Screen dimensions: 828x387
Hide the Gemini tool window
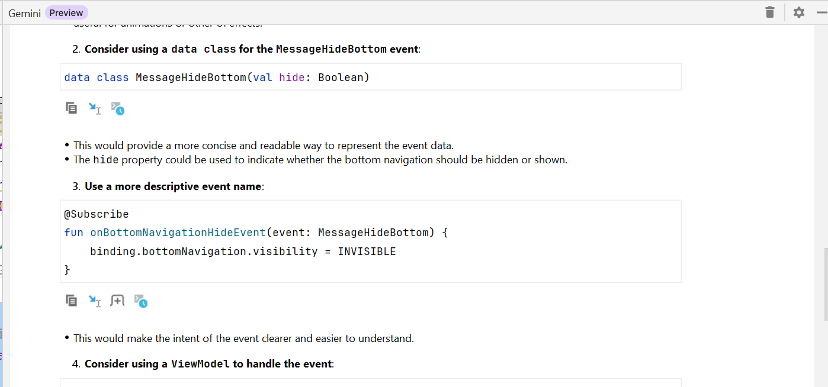point(822,12)
